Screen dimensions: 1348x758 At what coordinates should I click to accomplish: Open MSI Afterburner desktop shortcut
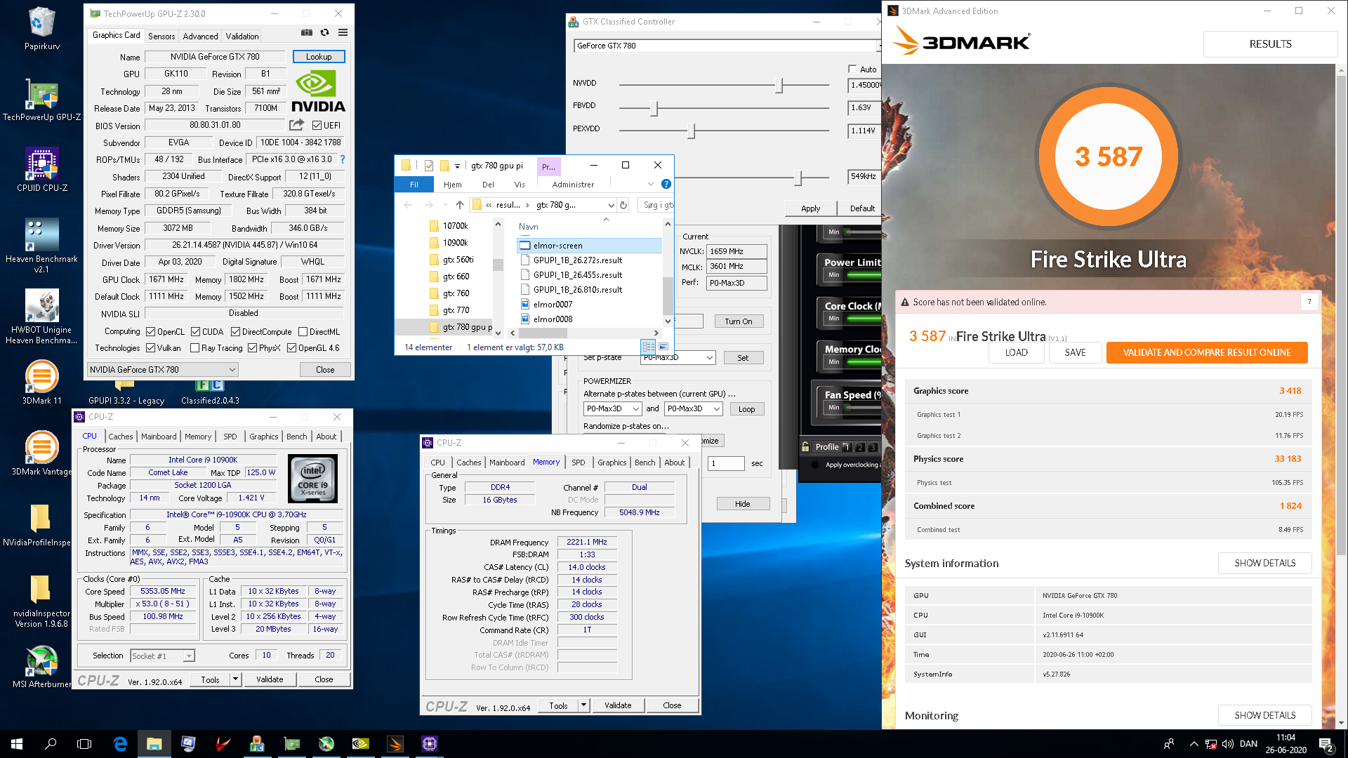(x=41, y=667)
